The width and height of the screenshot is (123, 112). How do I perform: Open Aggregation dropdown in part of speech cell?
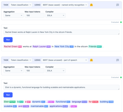point(14,71)
